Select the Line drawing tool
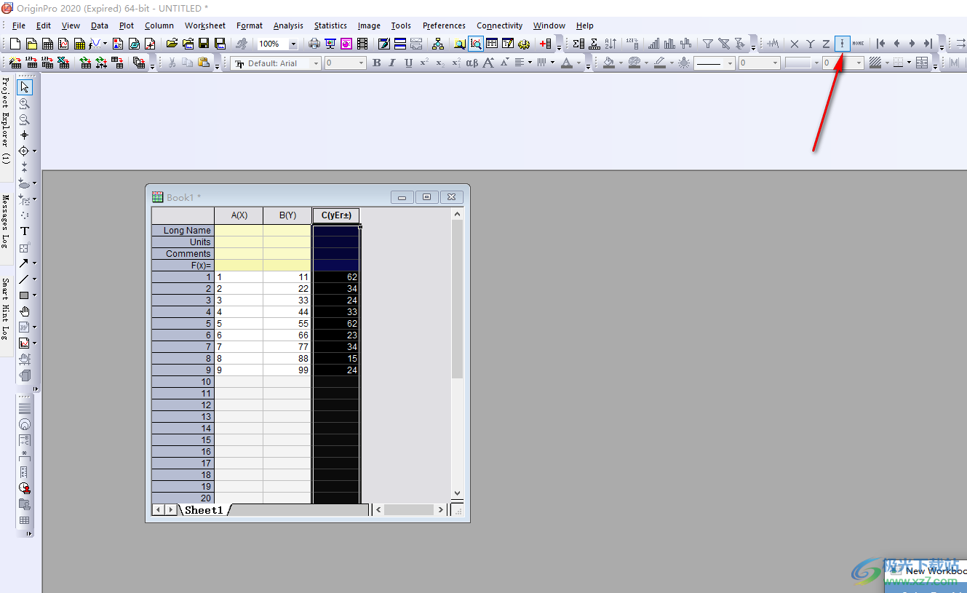Screen dimensions: 967x593 (x=24, y=279)
